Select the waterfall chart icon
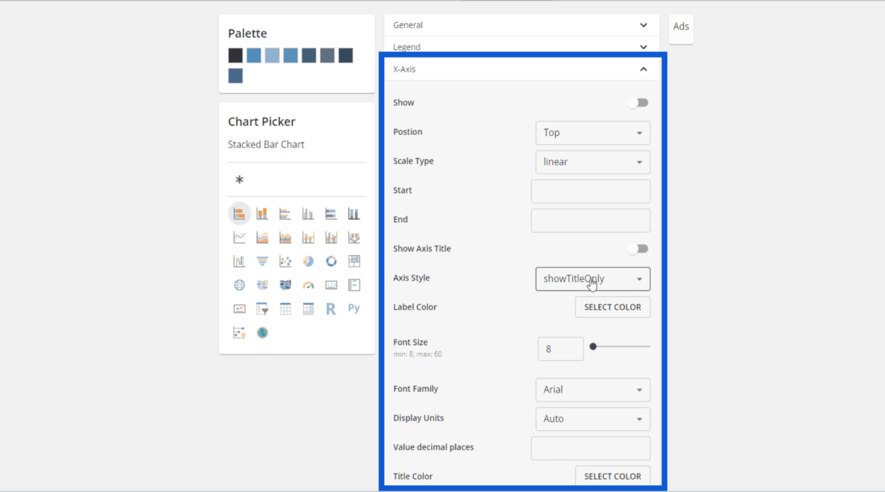 [239, 261]
